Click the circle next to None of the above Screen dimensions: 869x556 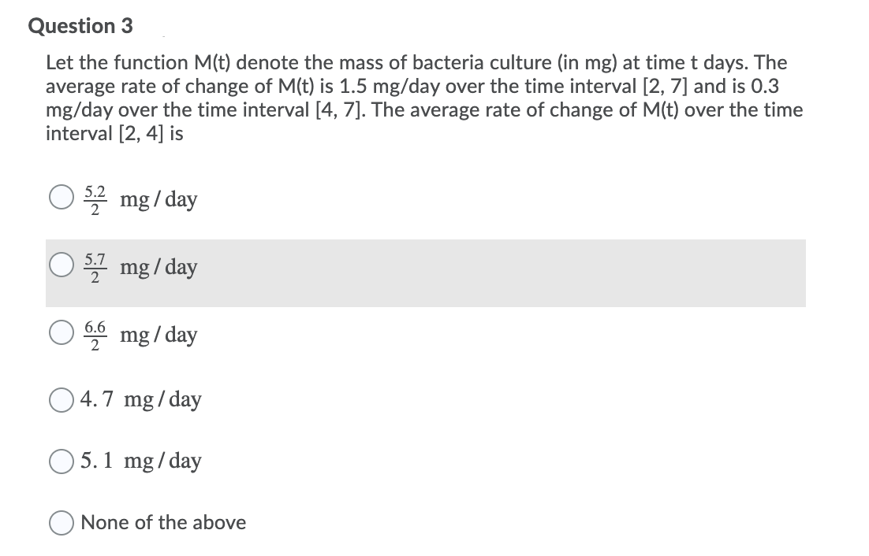coord(61,522)
